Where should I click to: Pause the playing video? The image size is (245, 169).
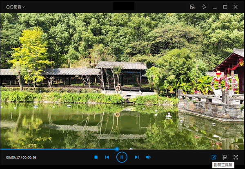point(122,157)
